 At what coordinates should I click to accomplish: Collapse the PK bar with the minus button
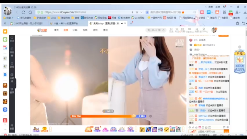pyautogui.click(x=151, y=116)
